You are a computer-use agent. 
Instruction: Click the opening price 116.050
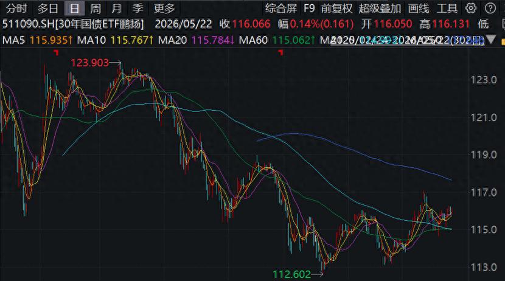click(392, 24)
